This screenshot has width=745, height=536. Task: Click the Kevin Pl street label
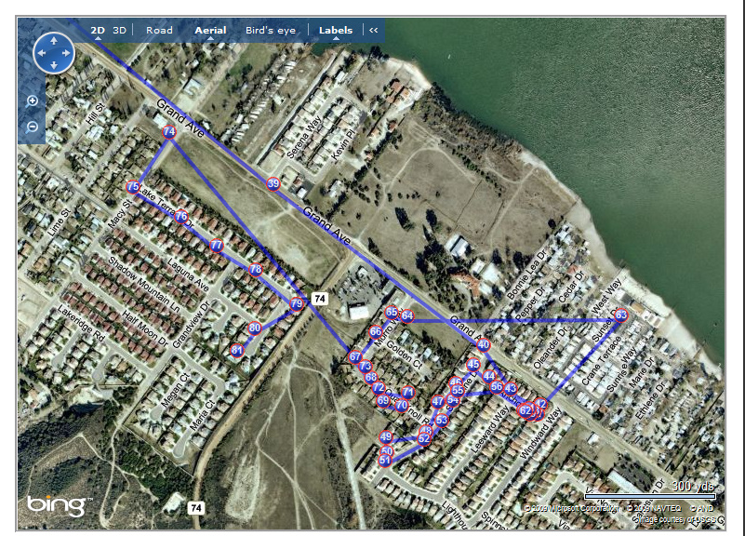pyautogui.click(x=343, y=144)
